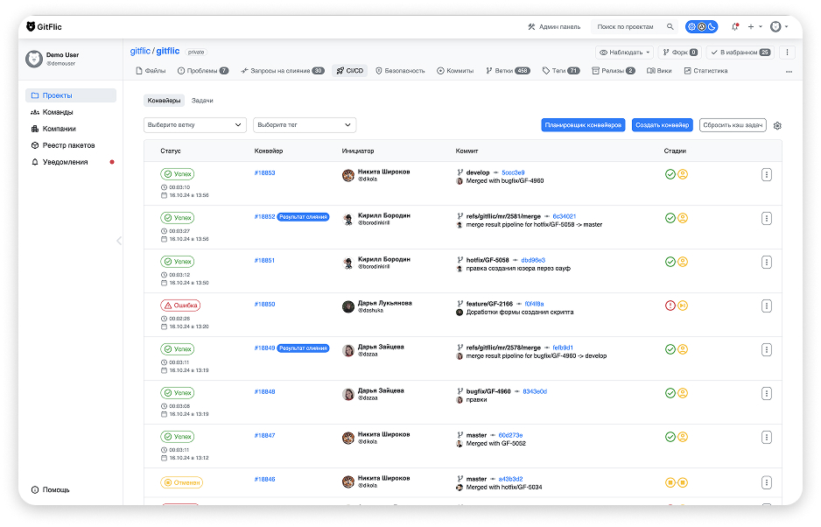Open Проекты in the sidebar
This screenshot has width=821, height=527.
click(71, 95)
